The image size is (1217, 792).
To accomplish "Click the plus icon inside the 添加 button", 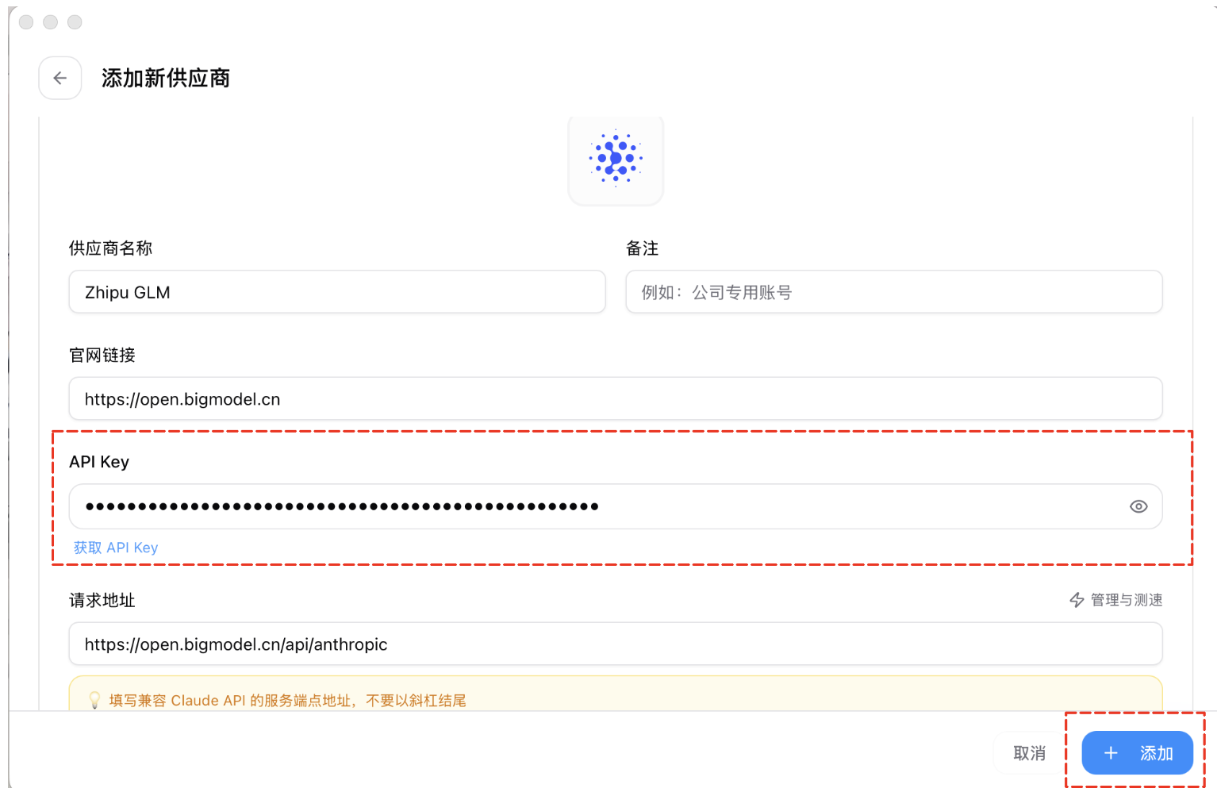I will [x=1110, y=752].
